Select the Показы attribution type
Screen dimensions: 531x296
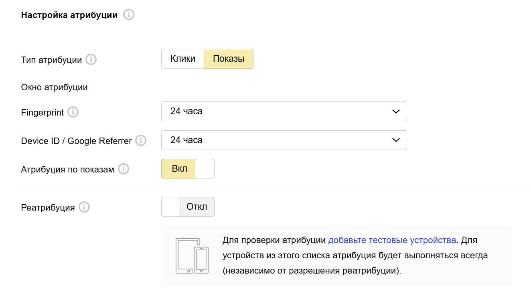click(x=229, y=59)
